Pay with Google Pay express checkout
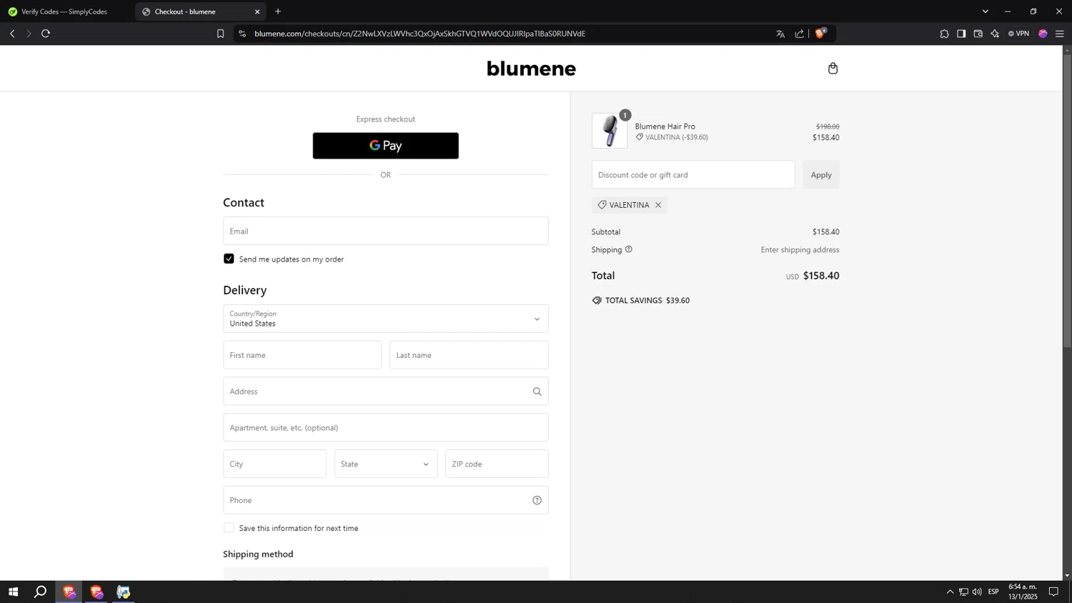Screen dimensions: 1072x603 pyautogui.click(x=386, y=146)
